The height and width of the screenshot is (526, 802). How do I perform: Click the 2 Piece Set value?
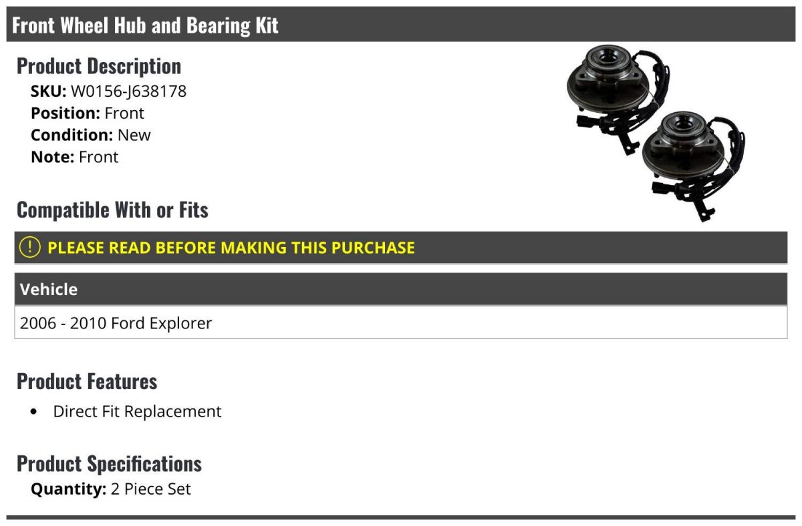(x=150, y=489)
